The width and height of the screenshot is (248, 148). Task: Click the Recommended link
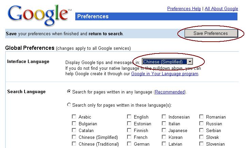170,92
